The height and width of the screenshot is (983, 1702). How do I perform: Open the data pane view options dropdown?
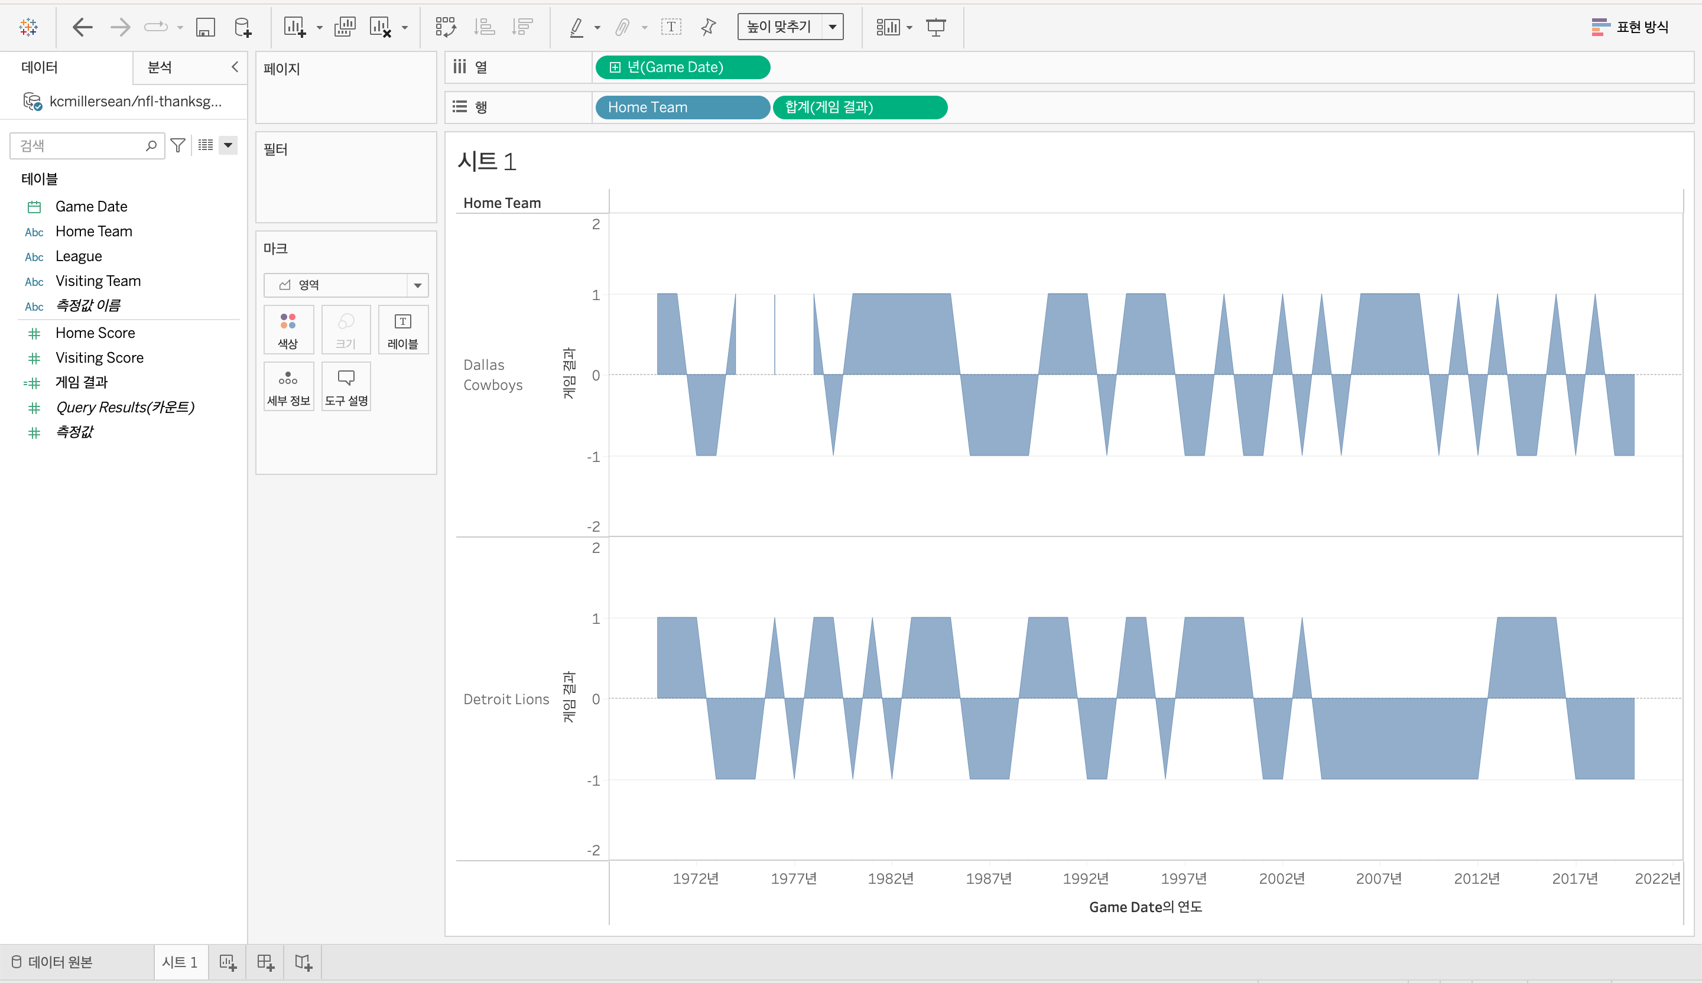[228, 145]
